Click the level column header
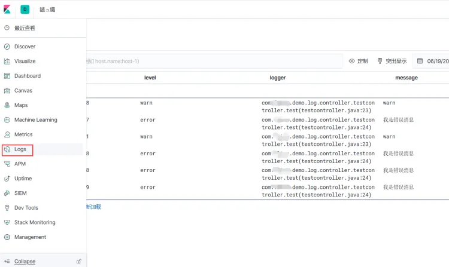This screenshot has height=267, width=449. [x=150, y=78]
